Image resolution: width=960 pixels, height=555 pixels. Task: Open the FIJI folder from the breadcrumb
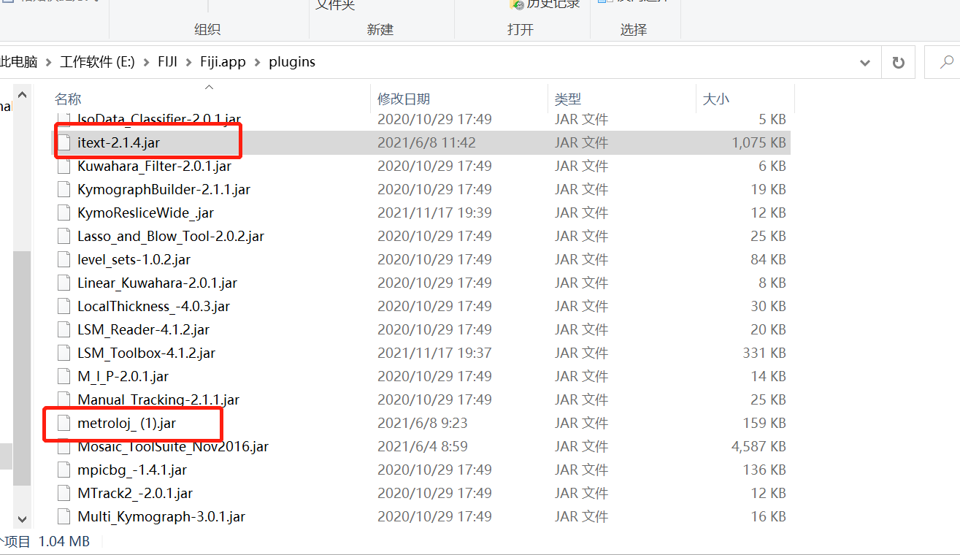point(167,61)
